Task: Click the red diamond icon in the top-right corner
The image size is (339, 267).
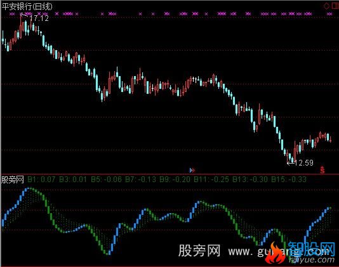Action: point(327,6)
